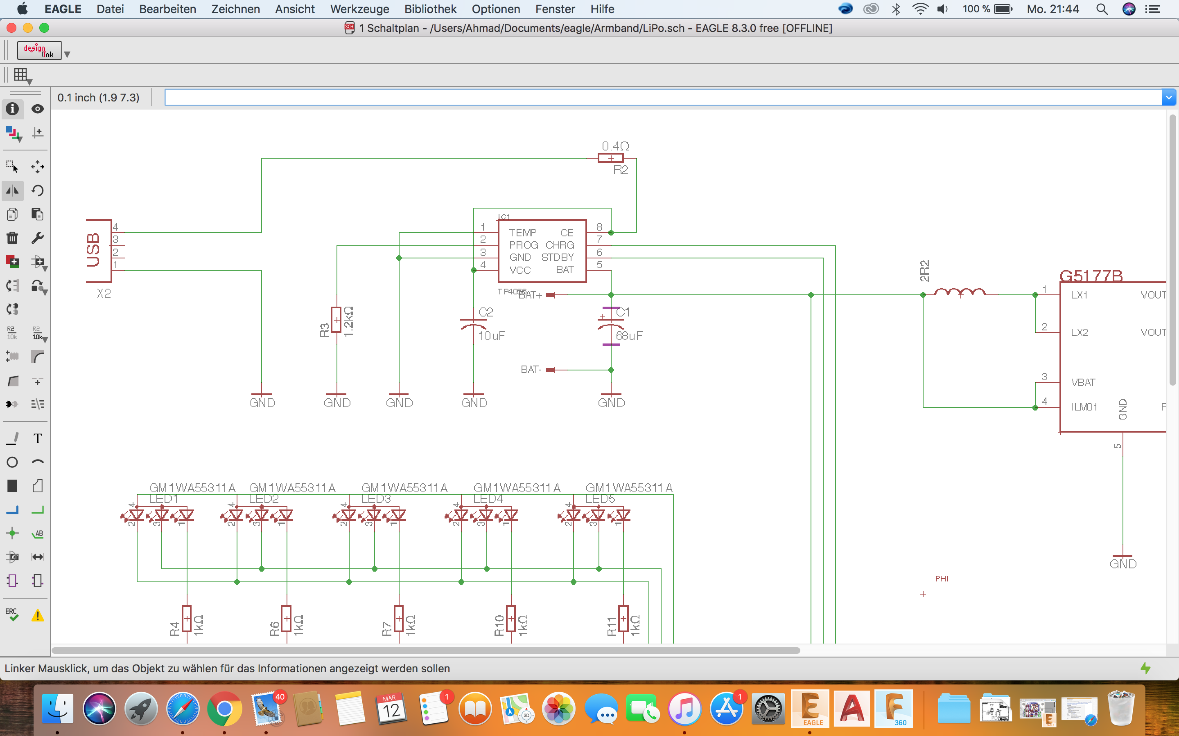Screen dimensions: 1179x736
Task: Open the Zeichnen menu
Action: pyautogui.click(x=235, y=9)
